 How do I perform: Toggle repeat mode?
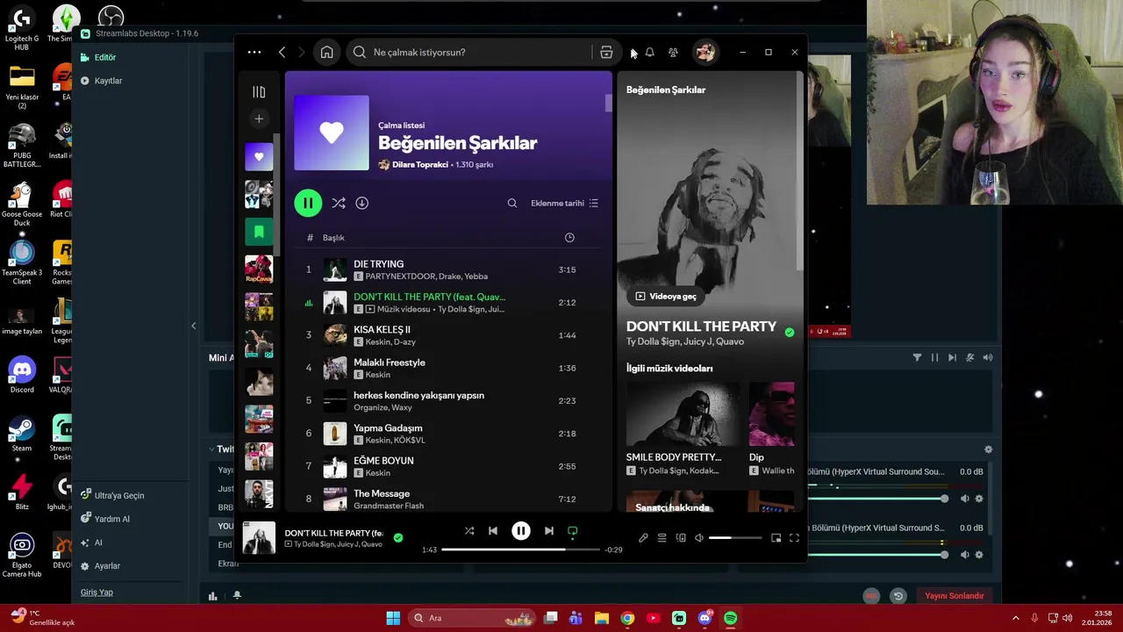pyautogui.click(x=573, y=530)
